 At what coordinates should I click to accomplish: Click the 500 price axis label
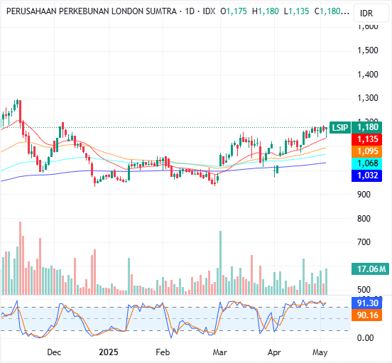point(364,290)
